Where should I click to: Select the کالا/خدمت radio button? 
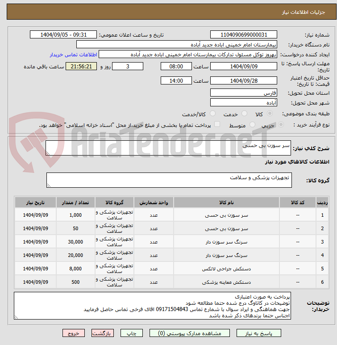212,114
